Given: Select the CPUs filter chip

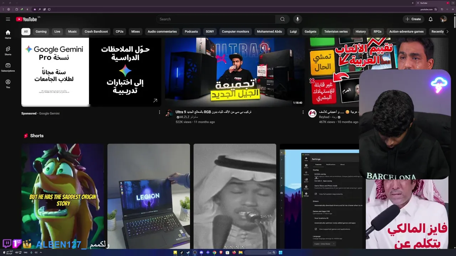Looking at the screenshot, I should (119, 32).
